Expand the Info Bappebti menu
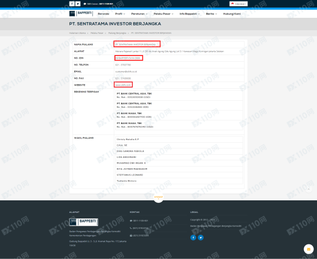The image size is (317, 259). pyautogui.click(x=190, y=13)
